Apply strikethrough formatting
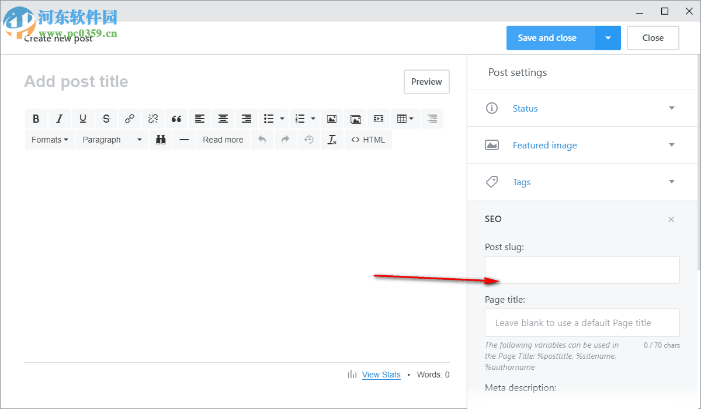This screenshot has height=409, width=701. [106, 119]
